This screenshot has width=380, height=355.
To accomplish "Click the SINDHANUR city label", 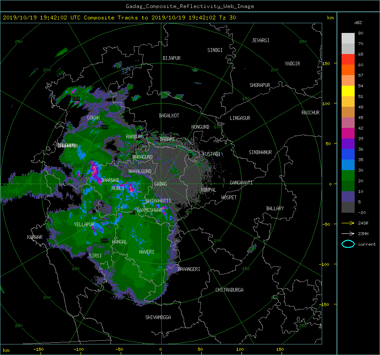I will point(260,152).
